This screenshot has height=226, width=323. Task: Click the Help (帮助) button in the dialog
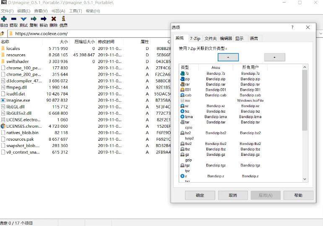point(299,195)
